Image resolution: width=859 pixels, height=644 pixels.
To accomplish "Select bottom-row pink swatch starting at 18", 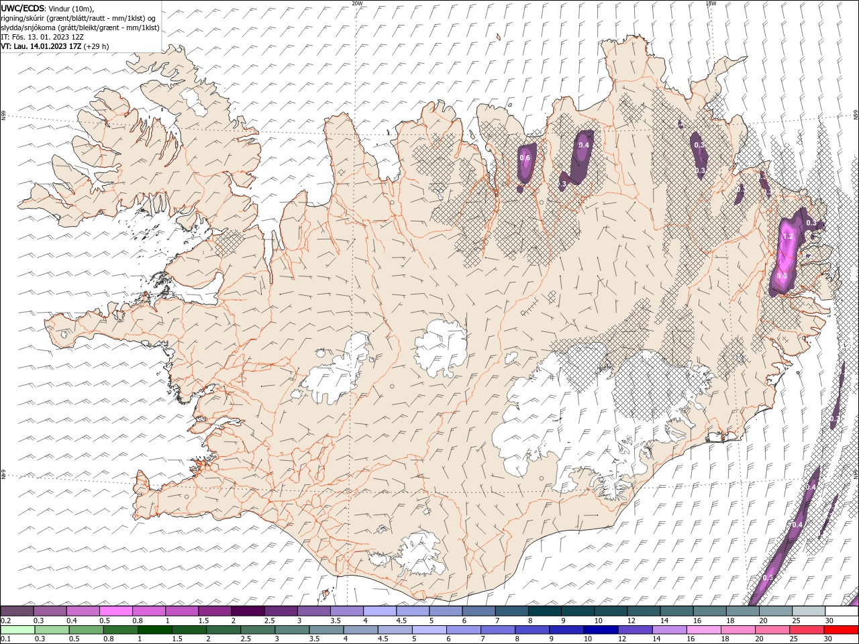I will [737, 630].
